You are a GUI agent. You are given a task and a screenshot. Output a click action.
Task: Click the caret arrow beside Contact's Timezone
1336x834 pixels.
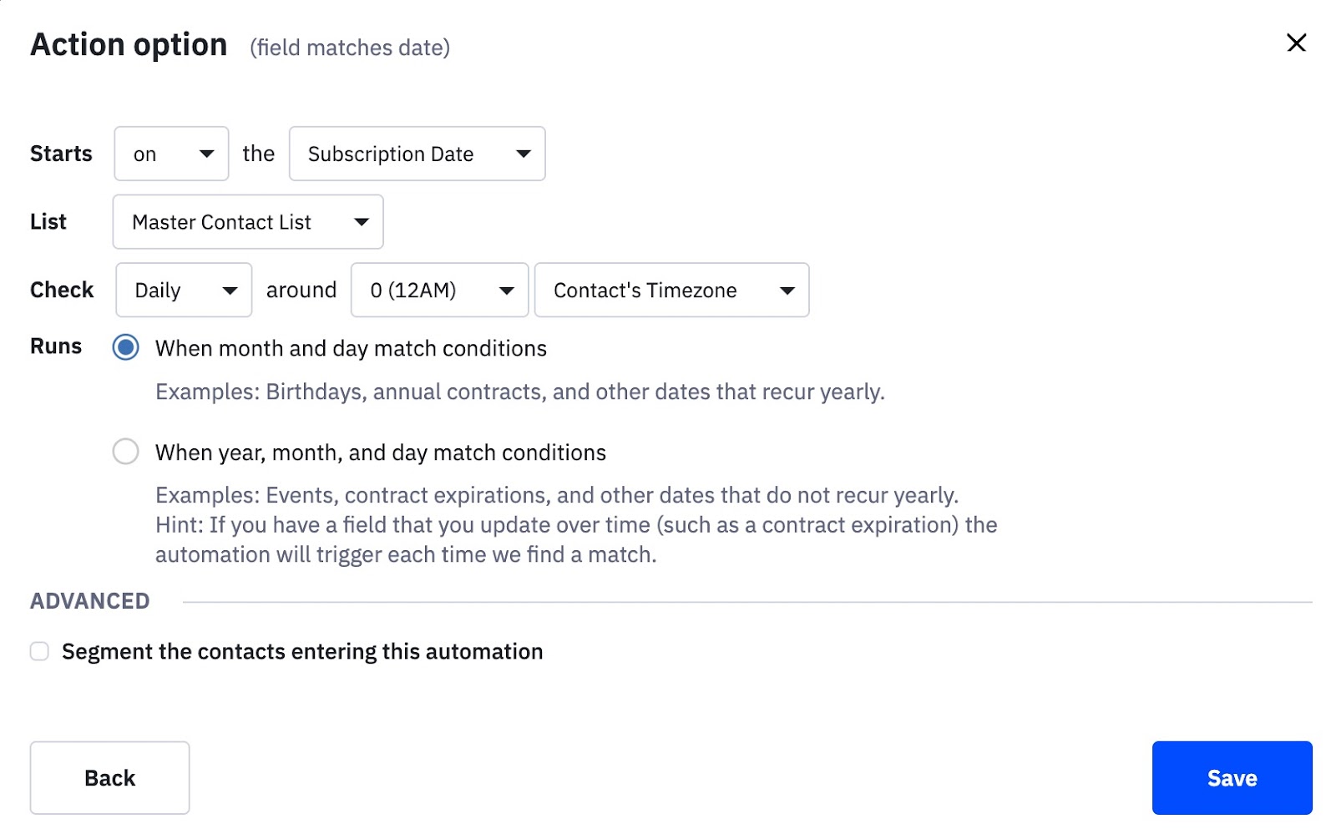click(x=787, y=291)
